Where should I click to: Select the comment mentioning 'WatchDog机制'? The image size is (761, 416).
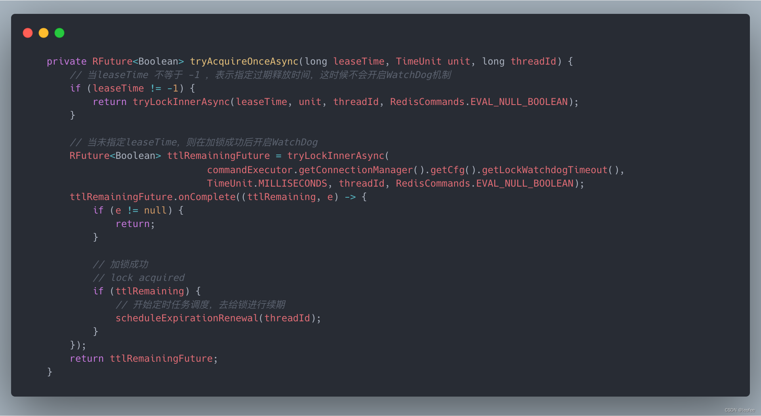point(260,75)
